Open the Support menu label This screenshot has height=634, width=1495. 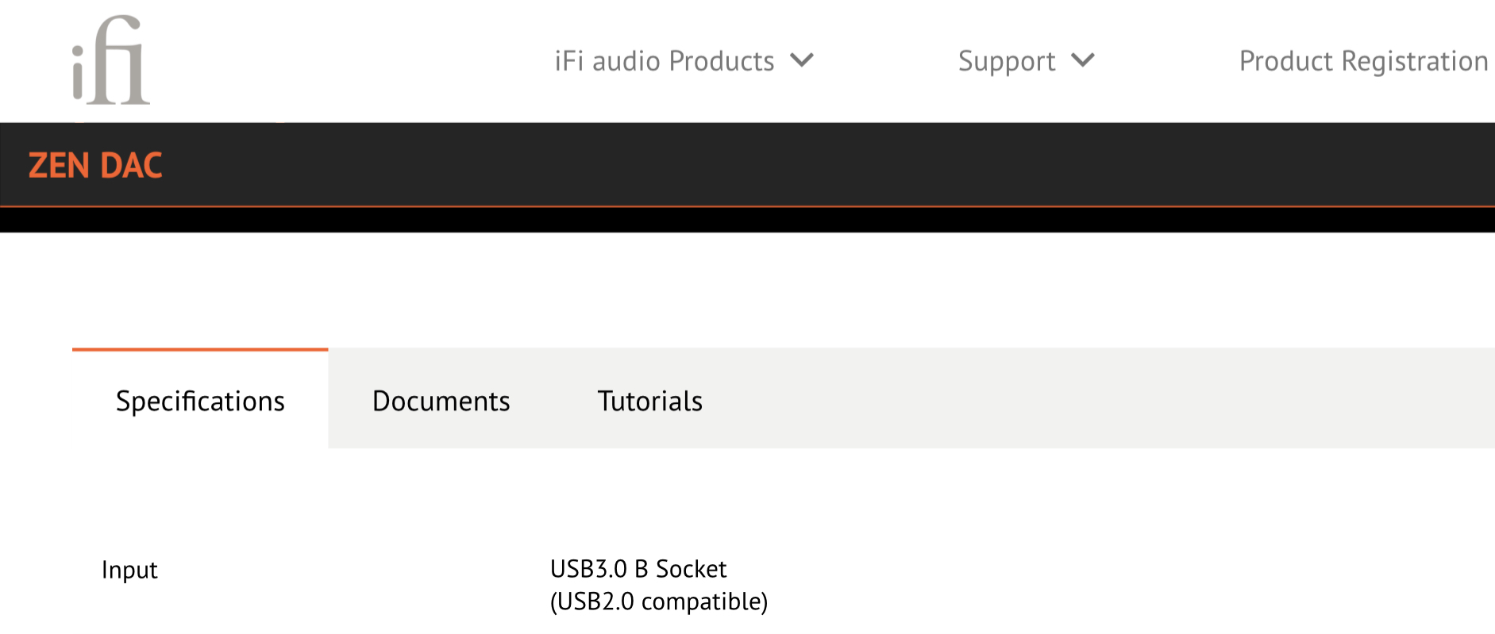point(1007,61)
